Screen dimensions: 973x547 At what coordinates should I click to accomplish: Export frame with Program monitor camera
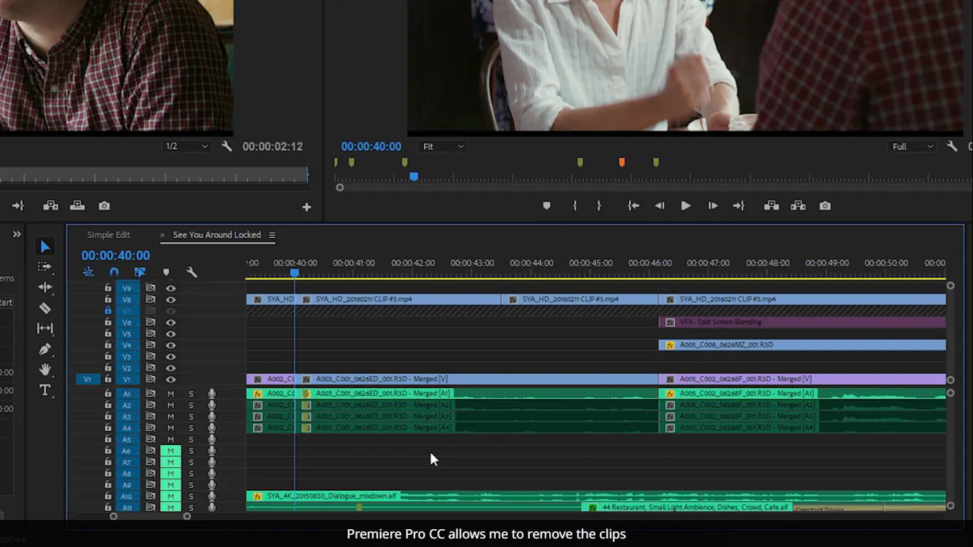pos(825,206)
